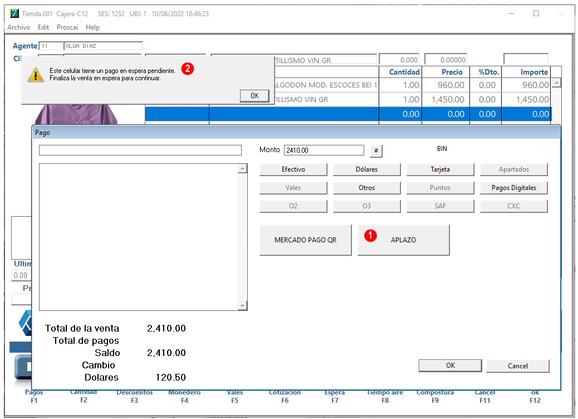Click Vales F5 shortcut
The width and height of the screenshot is (578, 419).
click(x=235, y=397)
